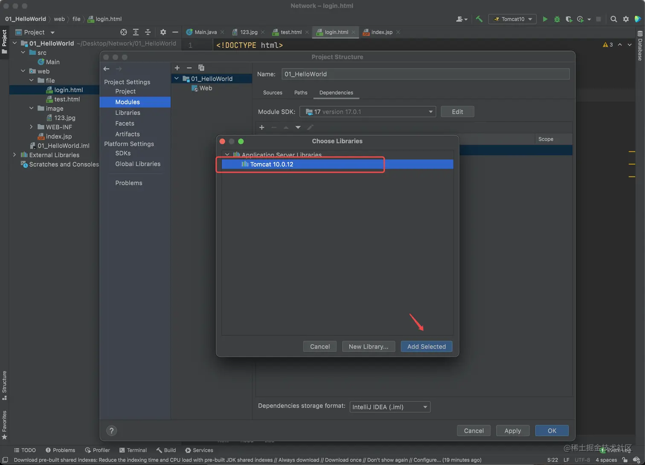This screenshot has height=465, width=645.
Task: Open the Database side tool window
Action: tap(640, 46)
